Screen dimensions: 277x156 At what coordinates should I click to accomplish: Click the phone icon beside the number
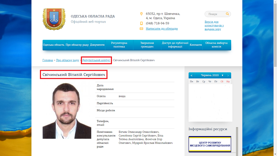tap(141, 23)
